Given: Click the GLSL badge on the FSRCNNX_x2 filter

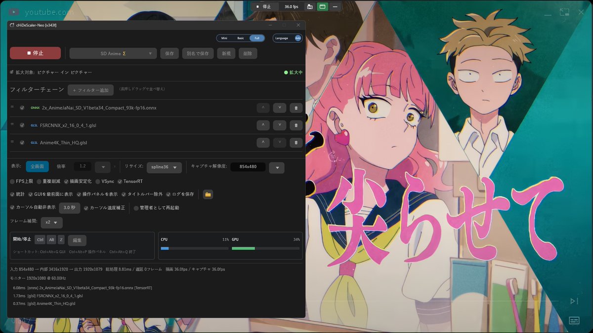Looking at the screenshot, I should pyautogui.click(x=34, y=125).
